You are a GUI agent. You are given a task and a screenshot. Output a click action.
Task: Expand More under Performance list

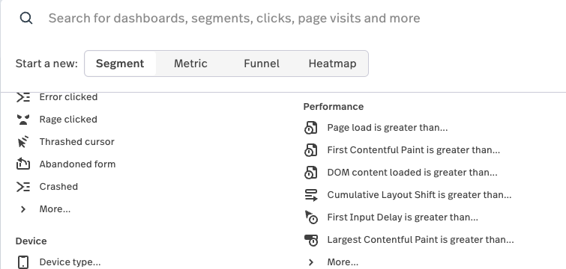point(343,262)
